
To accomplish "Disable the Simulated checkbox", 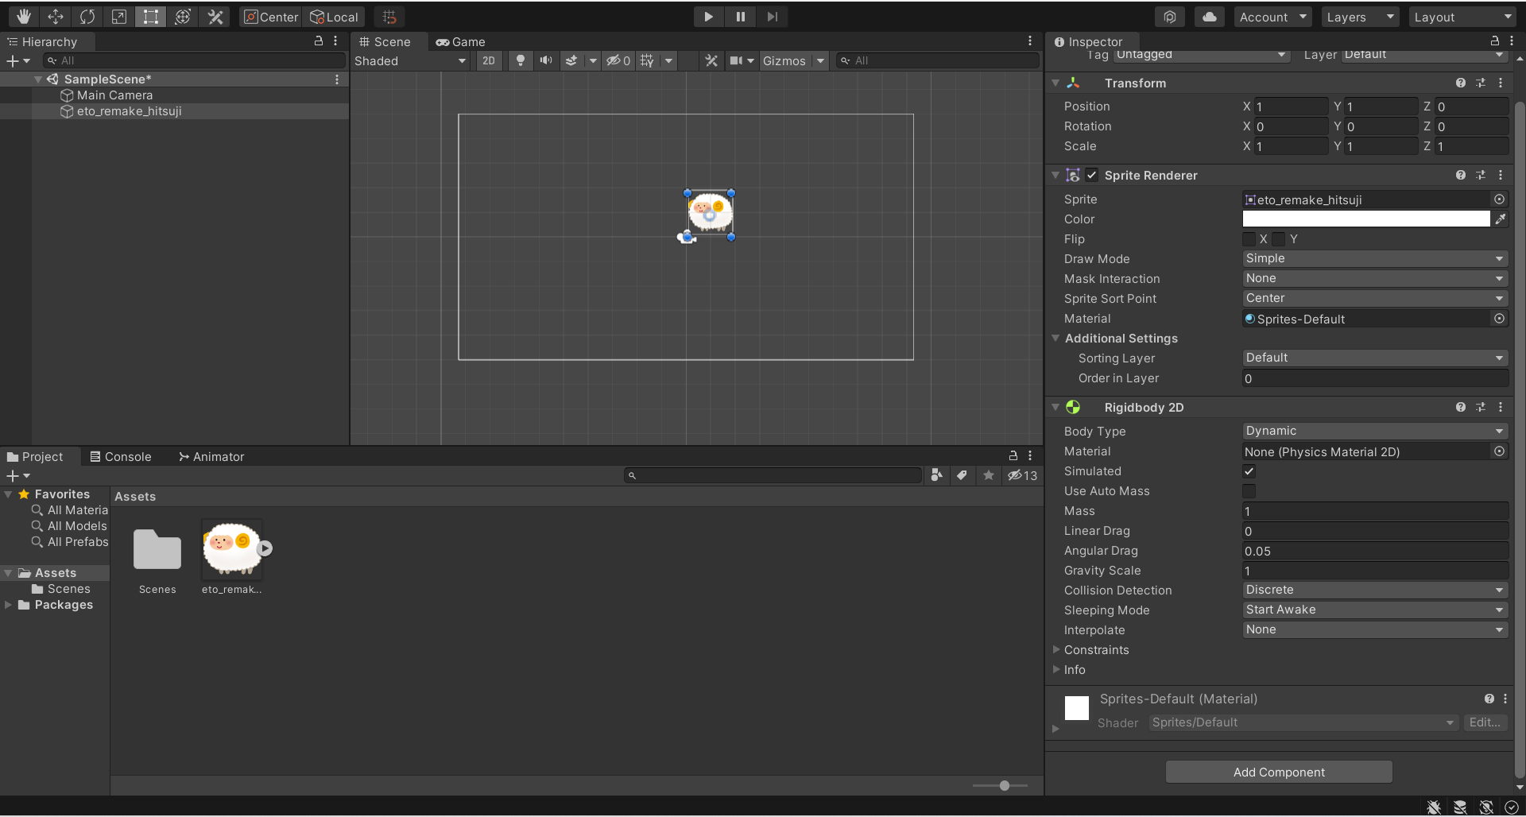I will pos(1249,471).
